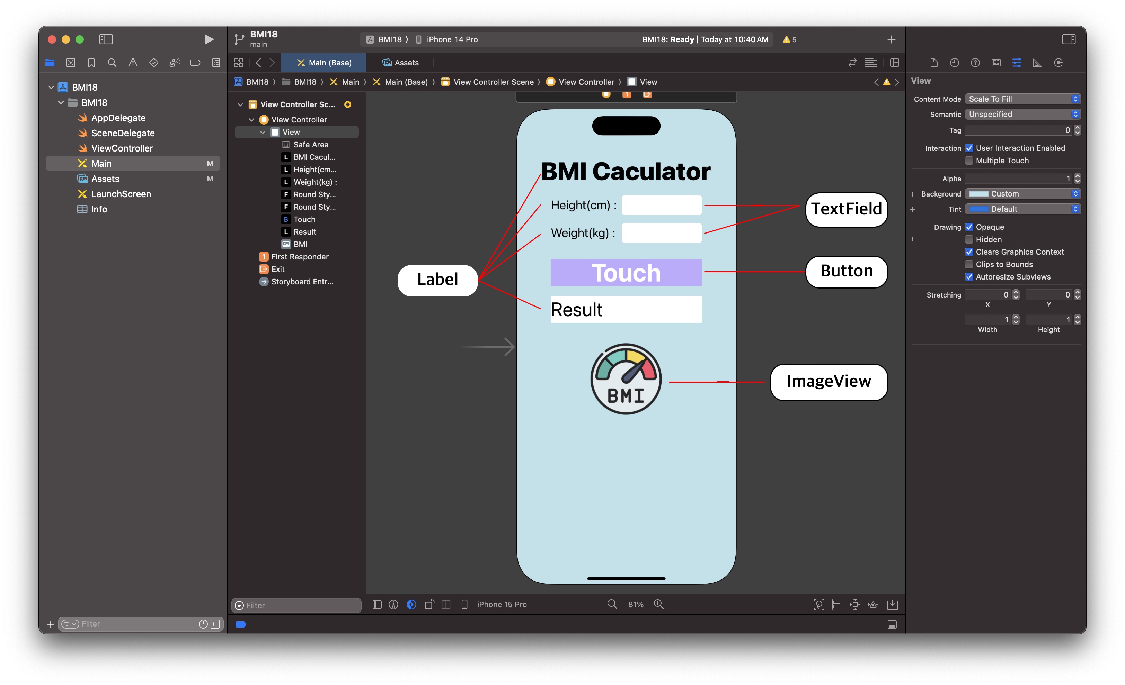Open the Find navigator magnifier icon
Image resolution: width=1125 pixels, height=685 pixels.
(112, 63)
